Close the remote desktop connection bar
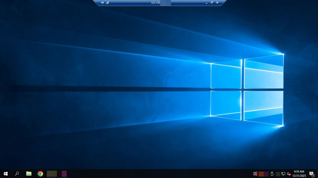Image resolution: width=318 pixels, height=178 pixels. click(217, 3)
